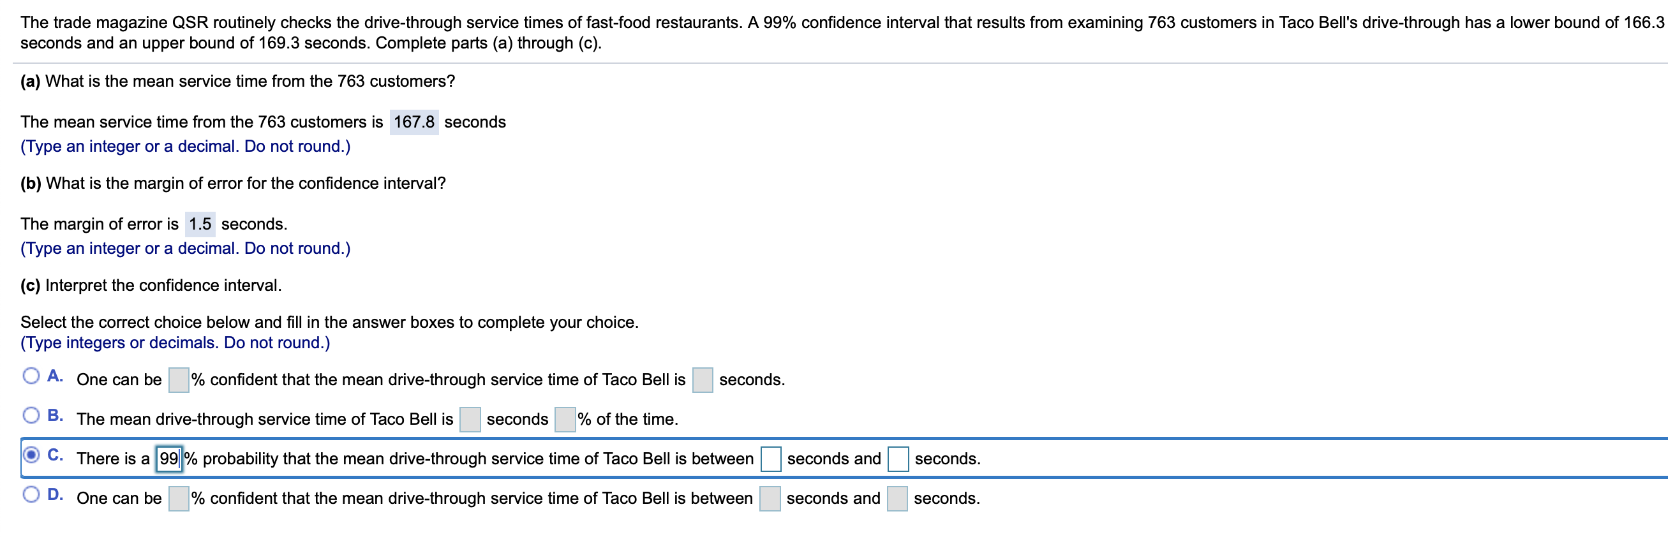The image size is (1668, 537).
Task: Click option D's upper bound seconds box
Action: click(897, 499)
